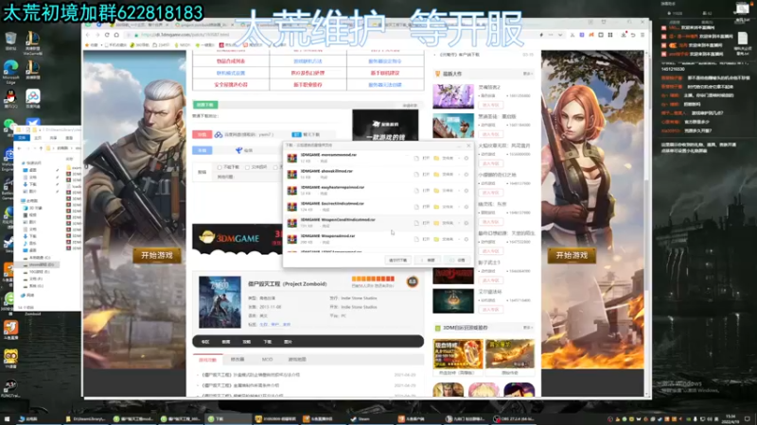Viewport: 757px width, 425px height.
Task: Open 专区 in dark navigation bar
Action: [x=205, y=342]
